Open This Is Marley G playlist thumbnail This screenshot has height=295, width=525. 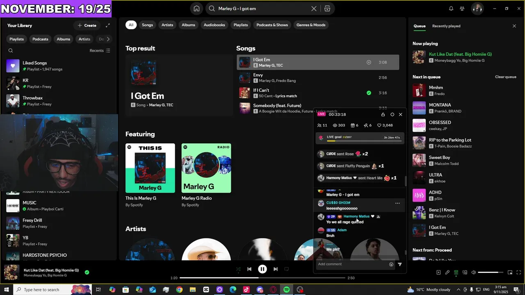pos(150,168)
